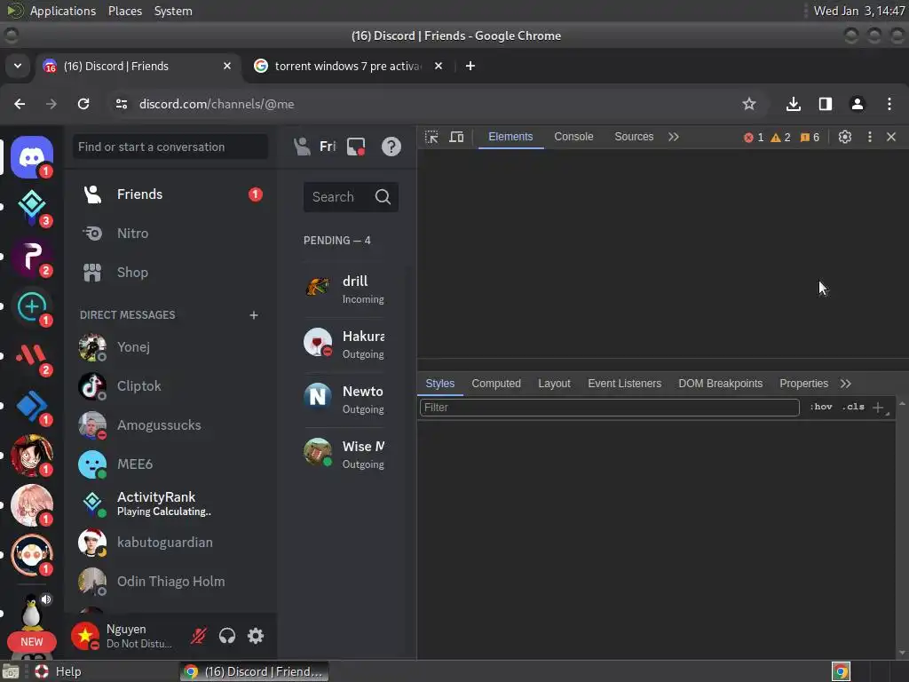The height and width of the screenshot is (682, 909).
Task: Open the pink-haired girl avatar server
Action: [32, 505]
